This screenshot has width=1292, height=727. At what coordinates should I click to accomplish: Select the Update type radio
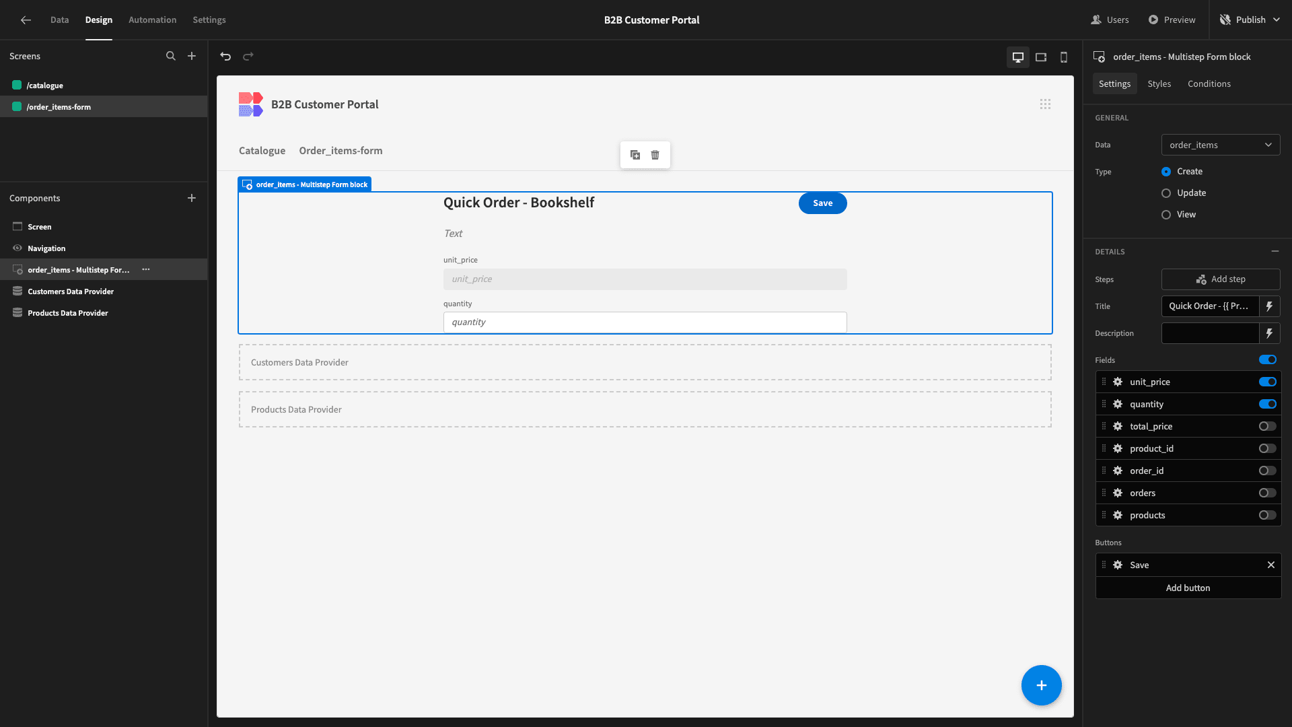pos(1166,193)
